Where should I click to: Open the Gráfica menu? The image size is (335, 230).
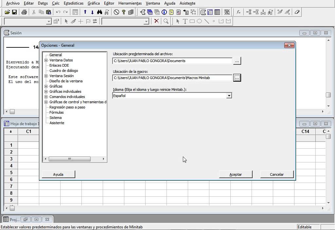coord(94,3)
